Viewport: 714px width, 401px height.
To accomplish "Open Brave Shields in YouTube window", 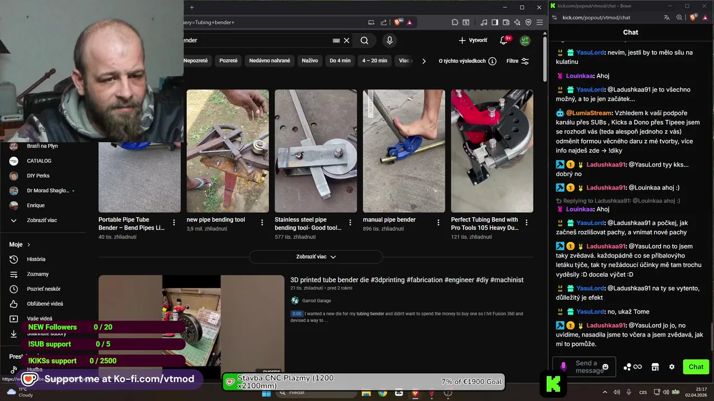I will click(398, 22).
